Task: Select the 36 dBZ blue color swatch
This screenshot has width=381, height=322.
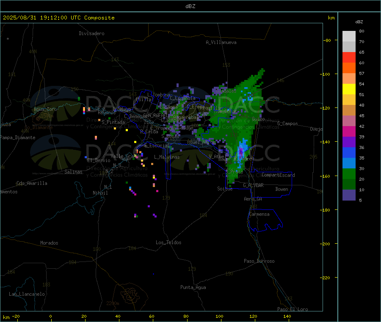Action: pos(349,152)
